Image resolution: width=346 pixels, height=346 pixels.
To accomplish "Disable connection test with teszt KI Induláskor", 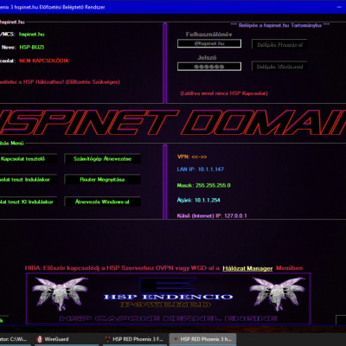I will 28,202.
